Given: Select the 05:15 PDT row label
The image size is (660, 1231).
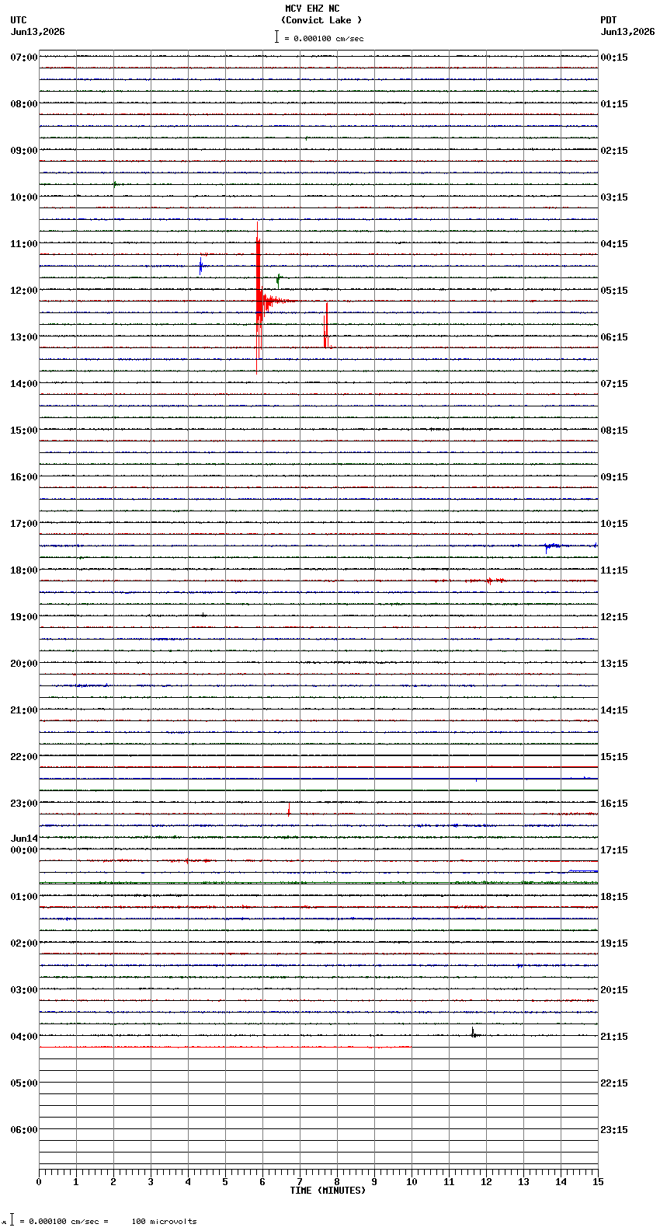Looking at the screenshot, I should point(614,291).
